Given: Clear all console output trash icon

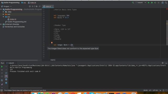Looking at the screenshot, I should pyautogui.click(x=6, y=83).
